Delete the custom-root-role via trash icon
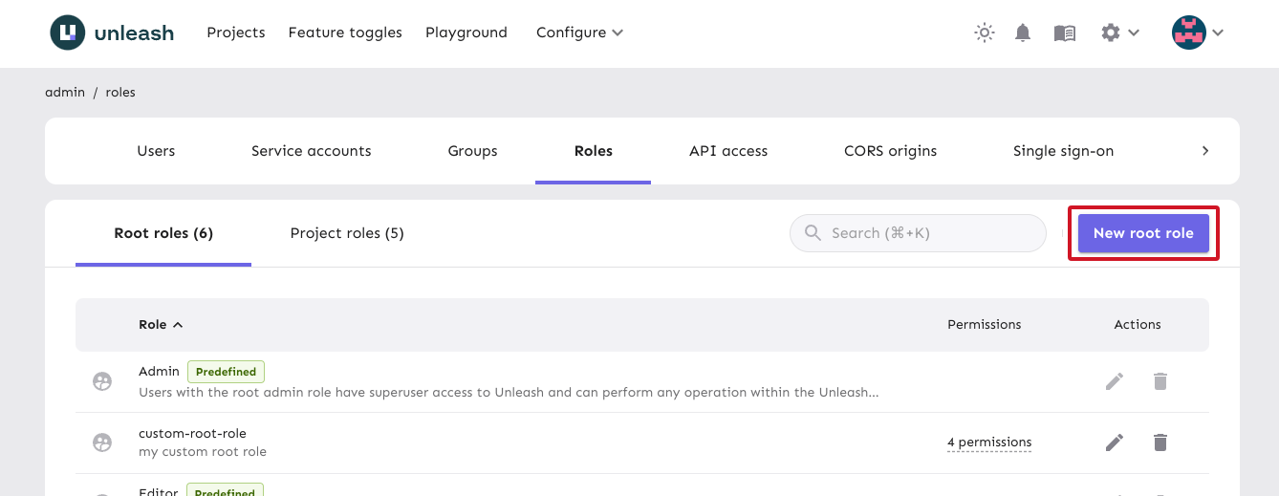This screenshot has height=496, width=1279. click(x=1160, y=442)
